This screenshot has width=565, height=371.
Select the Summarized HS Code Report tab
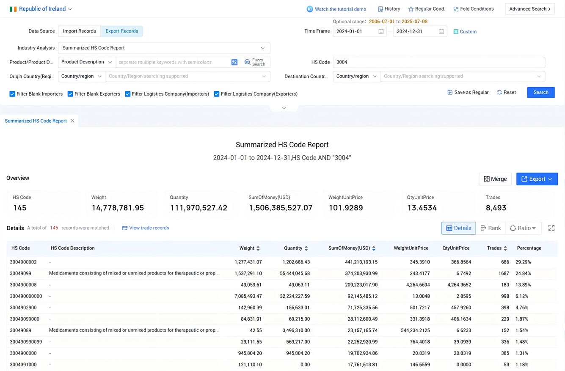(x=36, y=121)
